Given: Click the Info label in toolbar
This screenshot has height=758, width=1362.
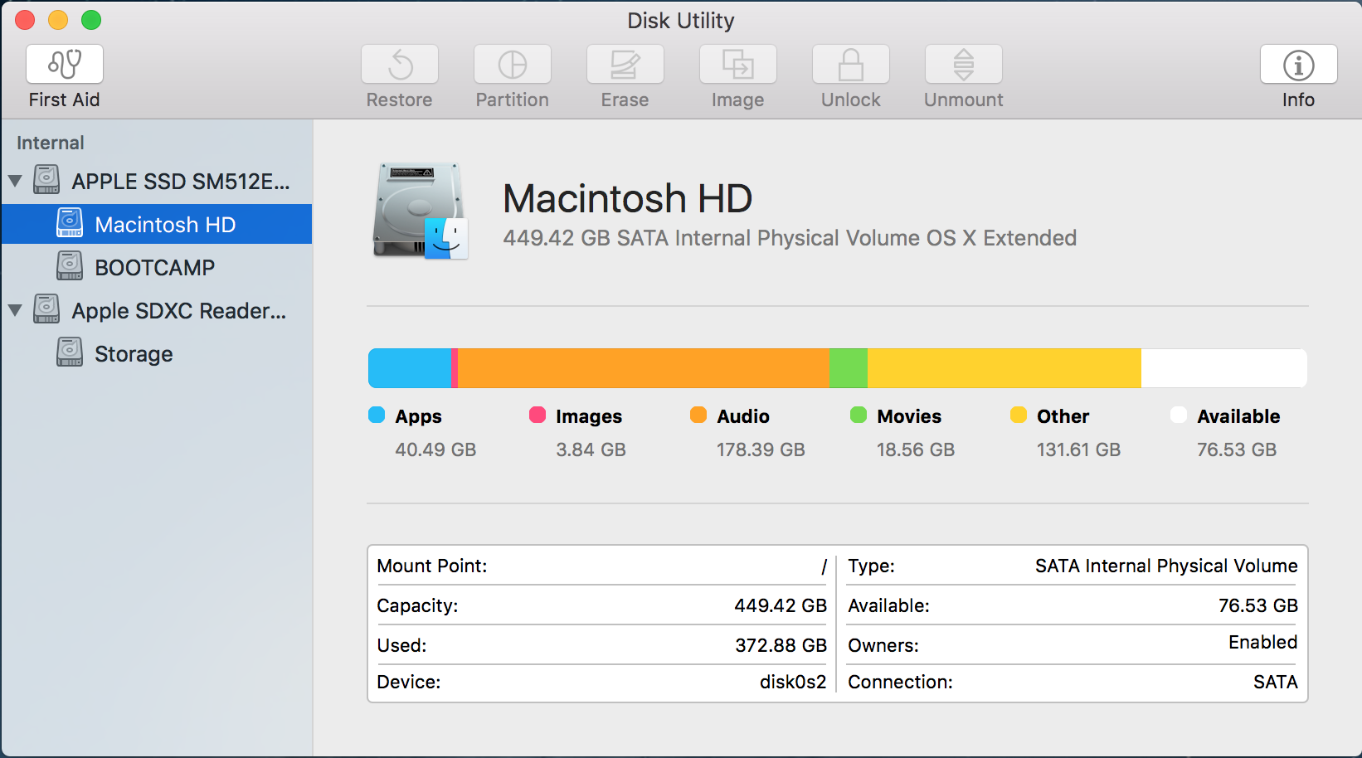Looking at the screenshot, I should pos(1299,100).
